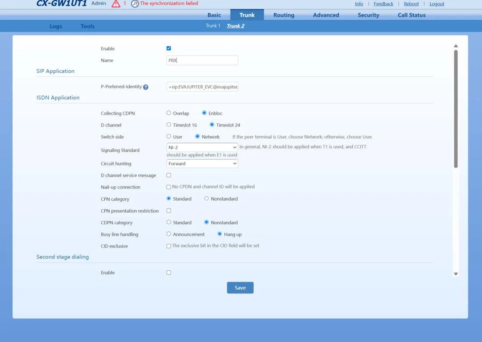Select Nonstandard for CPN category
482x342 pixels.
click(206, 199)
